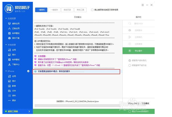Click the 操作栏 column header
This screenshot has width=172, height=117.
click(x=139, y=17)
